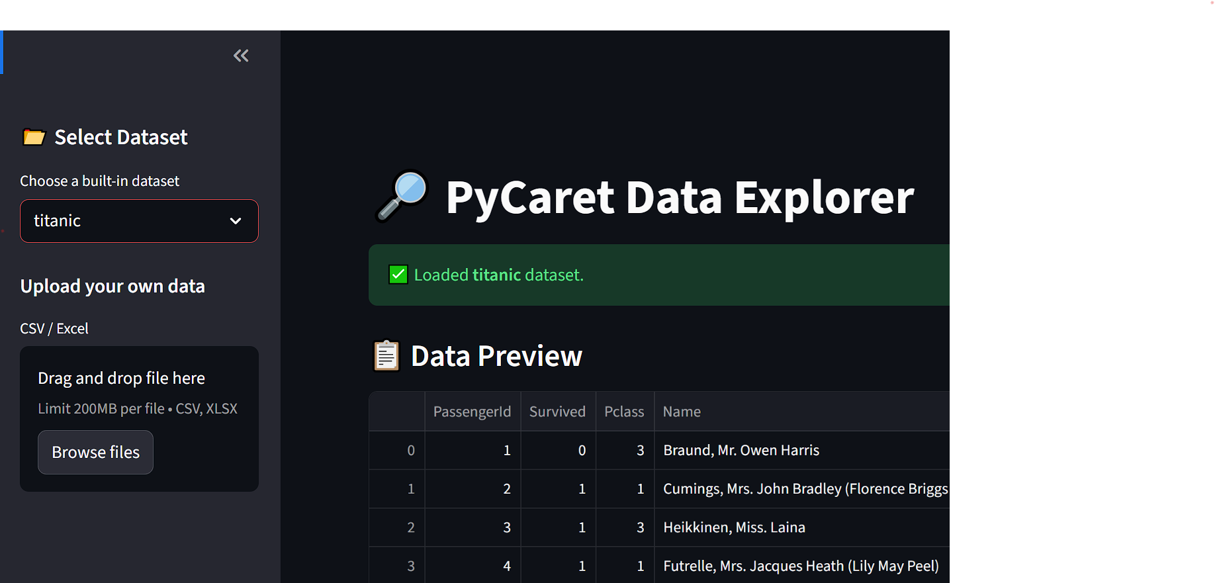Click the folder icon beside Select Dataset

click(x=34, y=137)
